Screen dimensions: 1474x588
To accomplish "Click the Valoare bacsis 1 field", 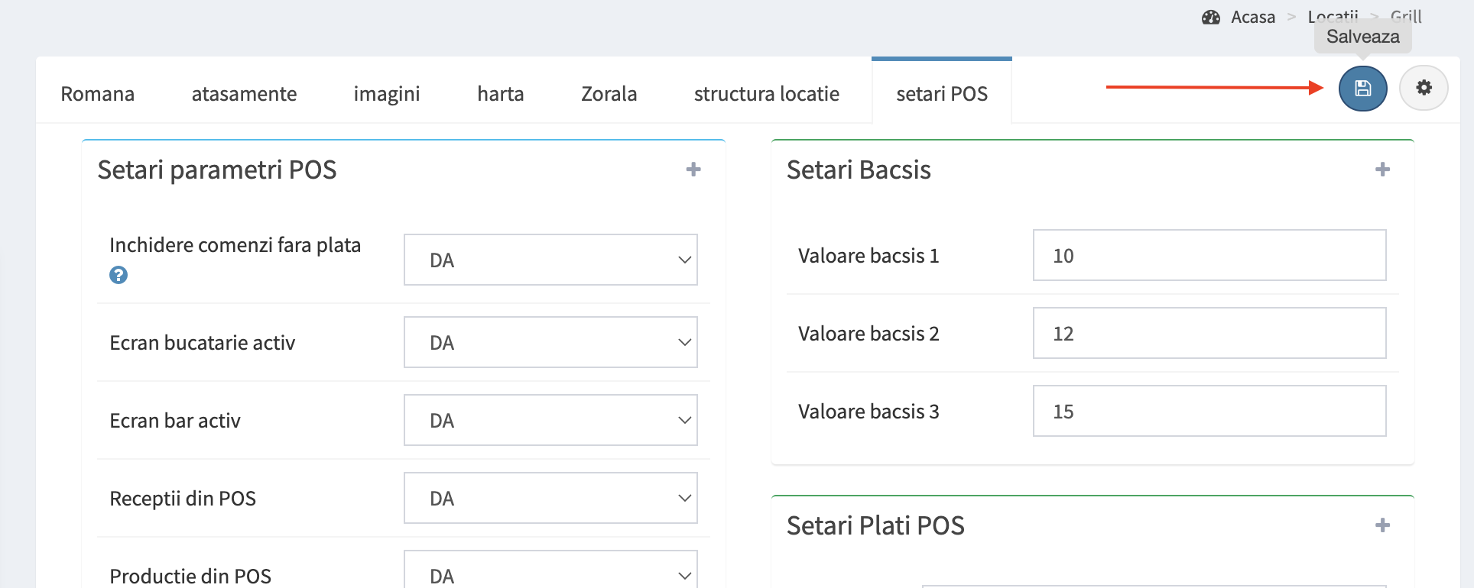I will (x=1209, y=256).
